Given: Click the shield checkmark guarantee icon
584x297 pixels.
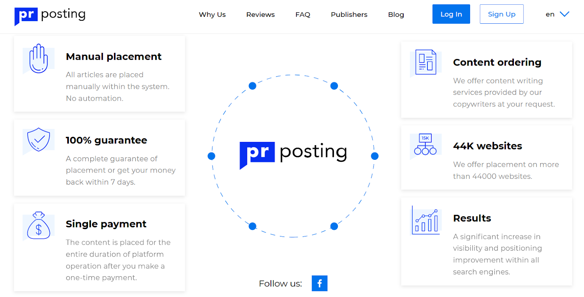Looking at the screenshot, I should (x=39, y=139).
